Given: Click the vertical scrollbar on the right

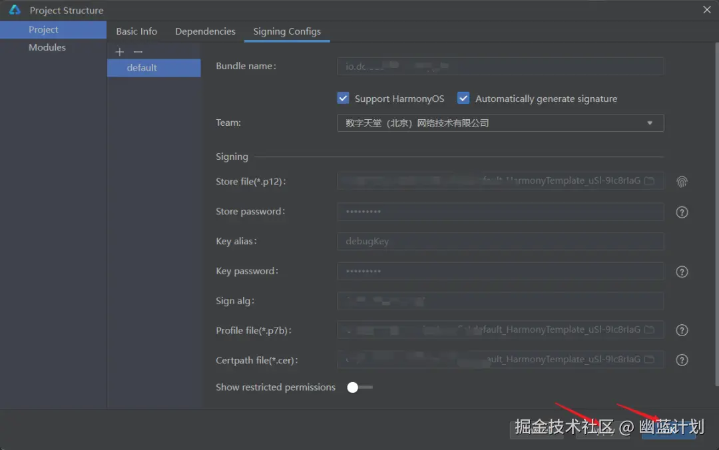Looking at the screenshot, I should click(x=716, y=214).
